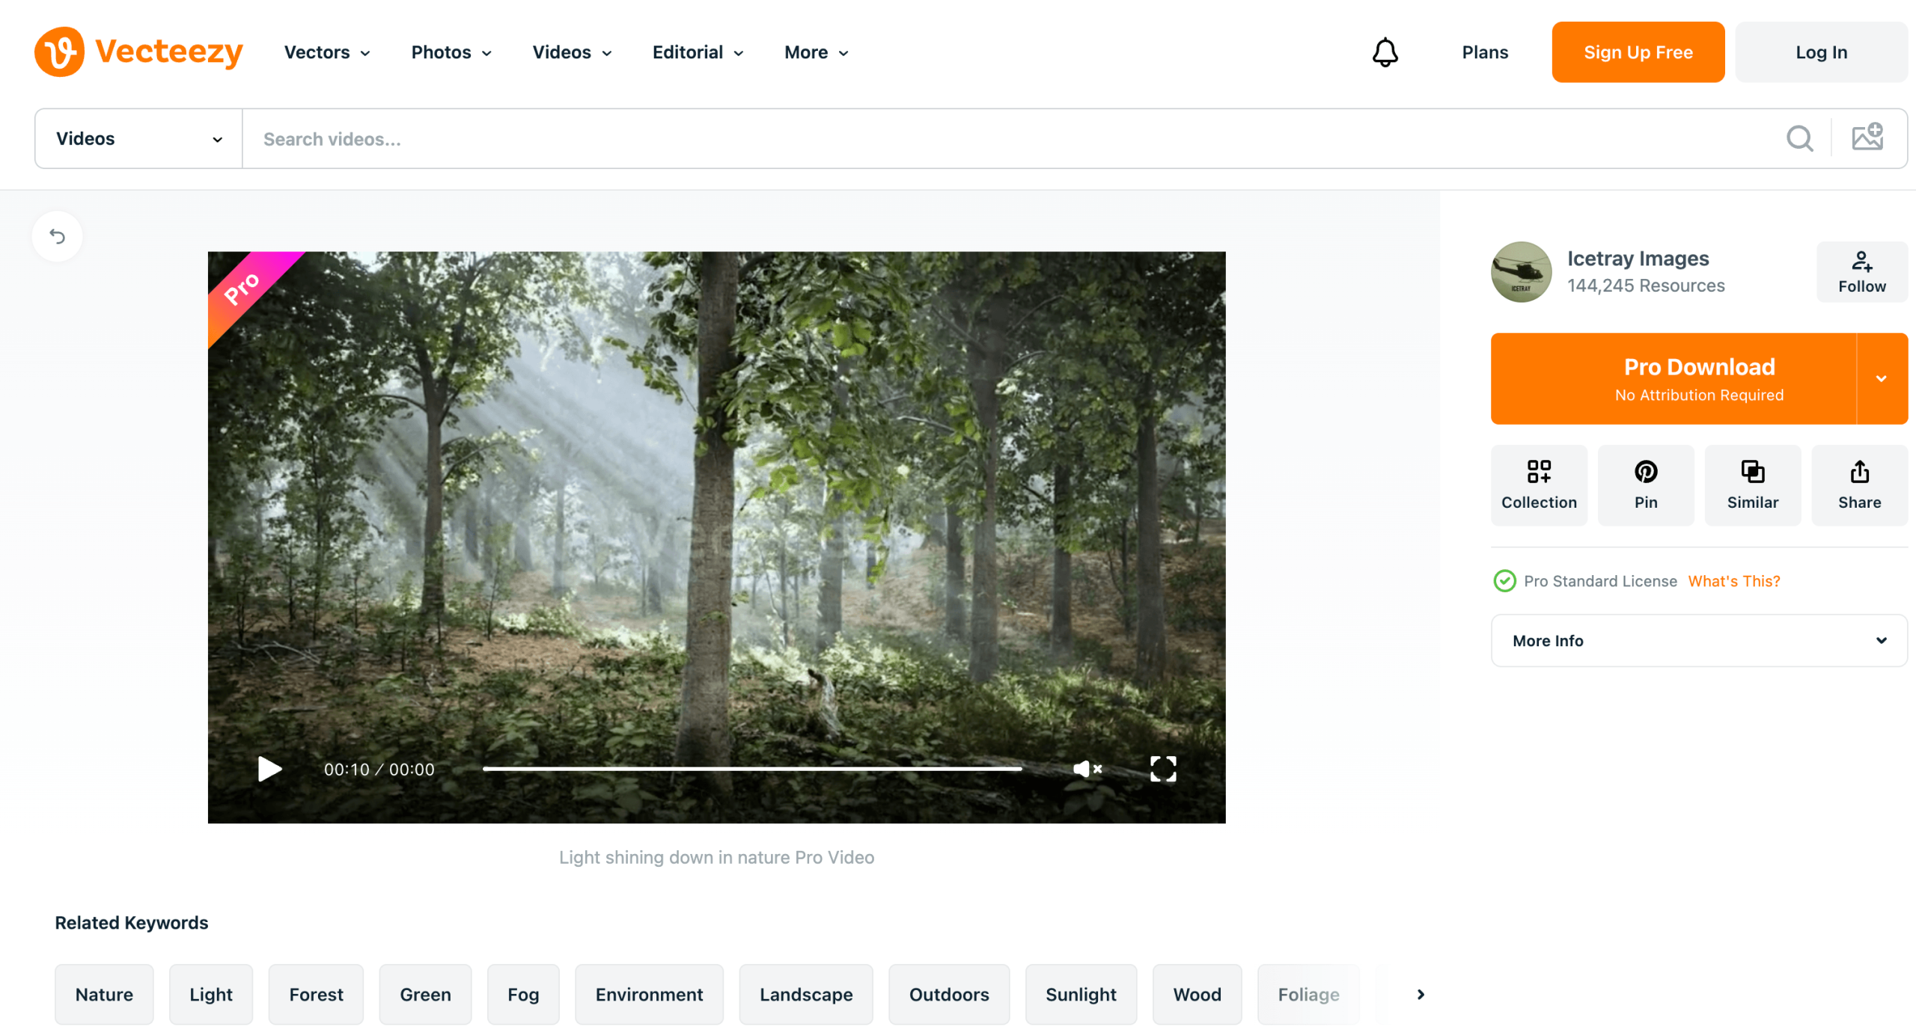Click the Related Keywords heading
1916x1032 pixels.
132,923
